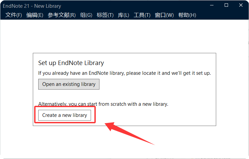Open the 工具(T) menu
Viewport: 249px width, 159px height.
pyautogui.click(x=142, y=15)
